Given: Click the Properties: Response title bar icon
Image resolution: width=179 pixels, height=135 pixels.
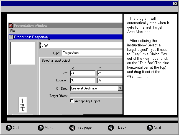Looking at the screenshot, I should 11,37.
